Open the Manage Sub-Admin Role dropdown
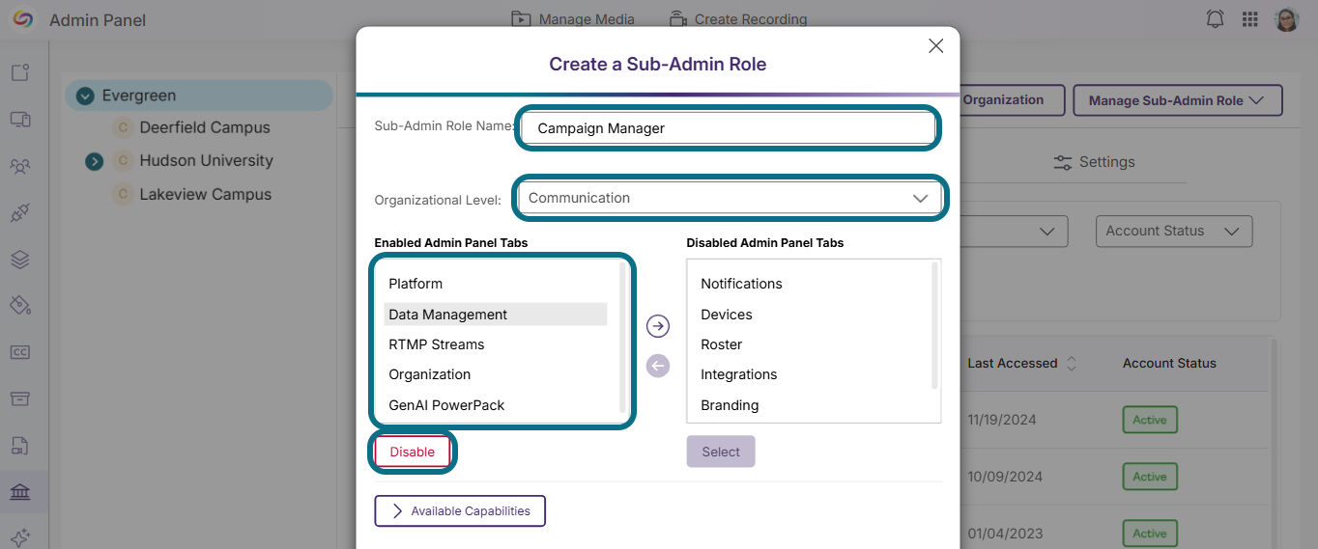 [x=1177, y=100]
